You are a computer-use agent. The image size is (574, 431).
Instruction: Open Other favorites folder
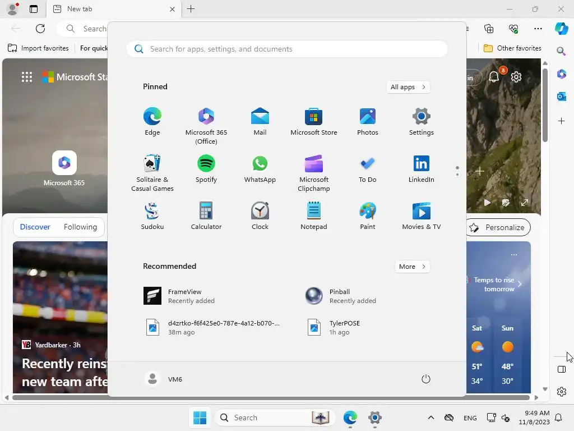(512, 48)
